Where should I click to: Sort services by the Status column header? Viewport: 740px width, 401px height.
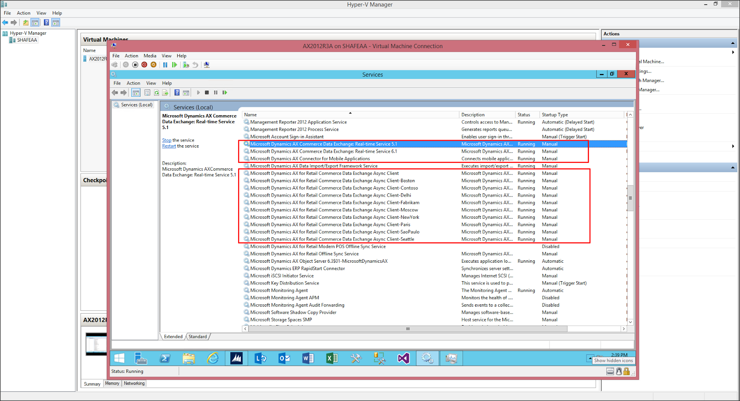(527, 115)
